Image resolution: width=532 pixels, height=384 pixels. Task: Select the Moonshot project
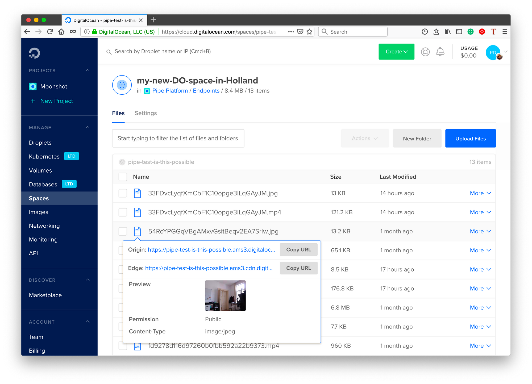tap(54, 86)
